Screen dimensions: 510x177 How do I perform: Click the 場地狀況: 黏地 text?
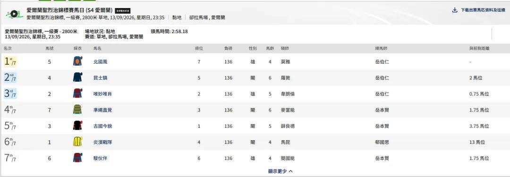pos(100,32)
